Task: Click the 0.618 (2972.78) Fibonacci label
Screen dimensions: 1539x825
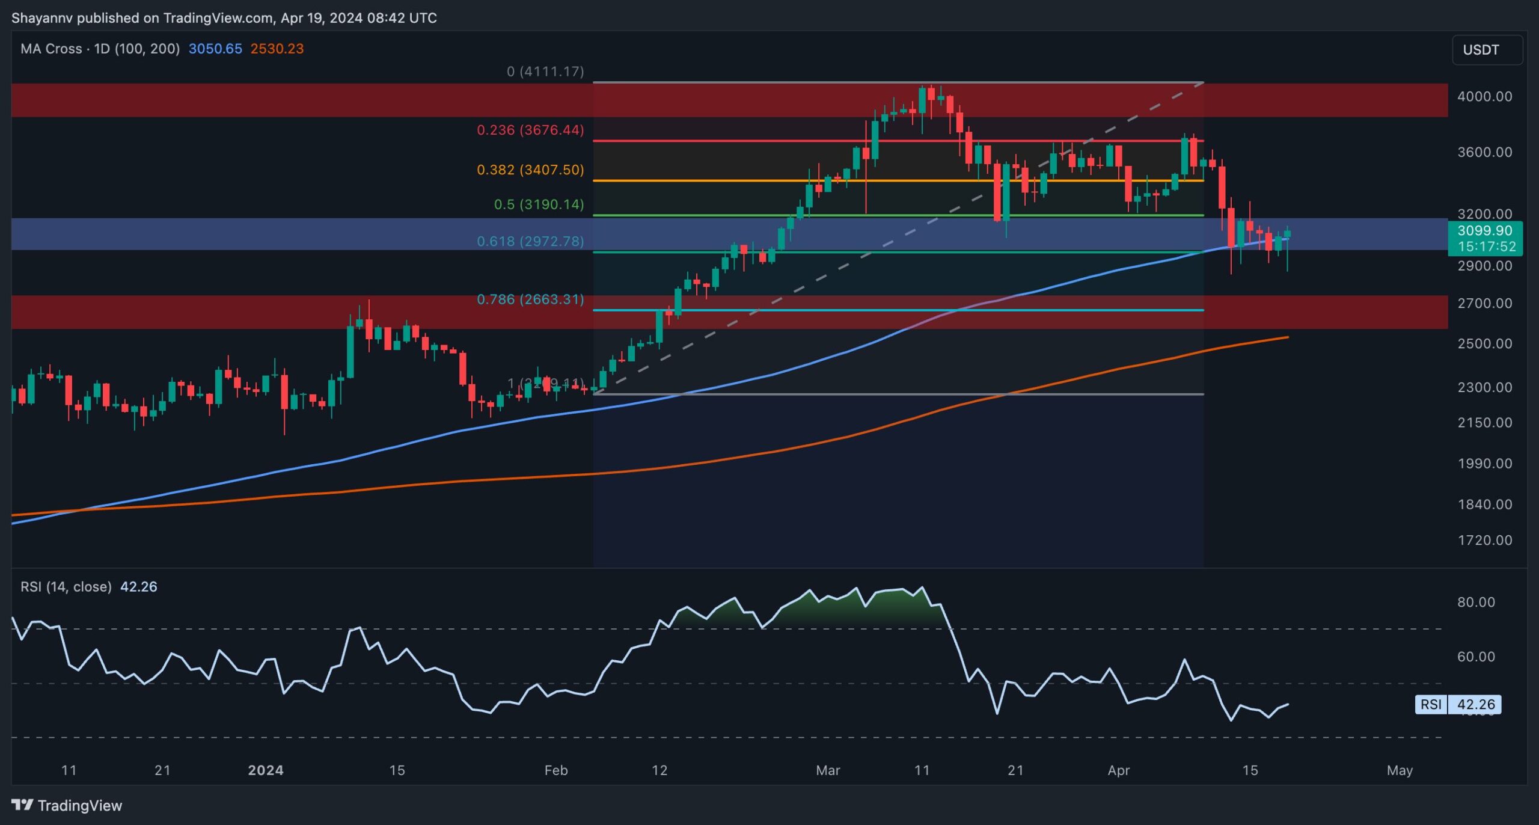Action: pos(530,241)
